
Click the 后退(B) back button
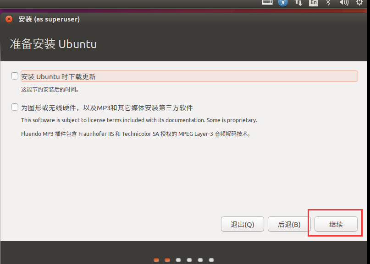(289, 224)
